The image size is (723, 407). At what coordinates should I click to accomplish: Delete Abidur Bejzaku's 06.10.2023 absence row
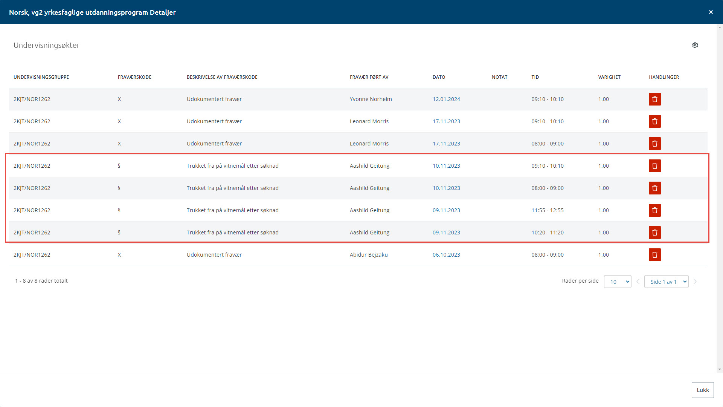click(x=654, y=255)
